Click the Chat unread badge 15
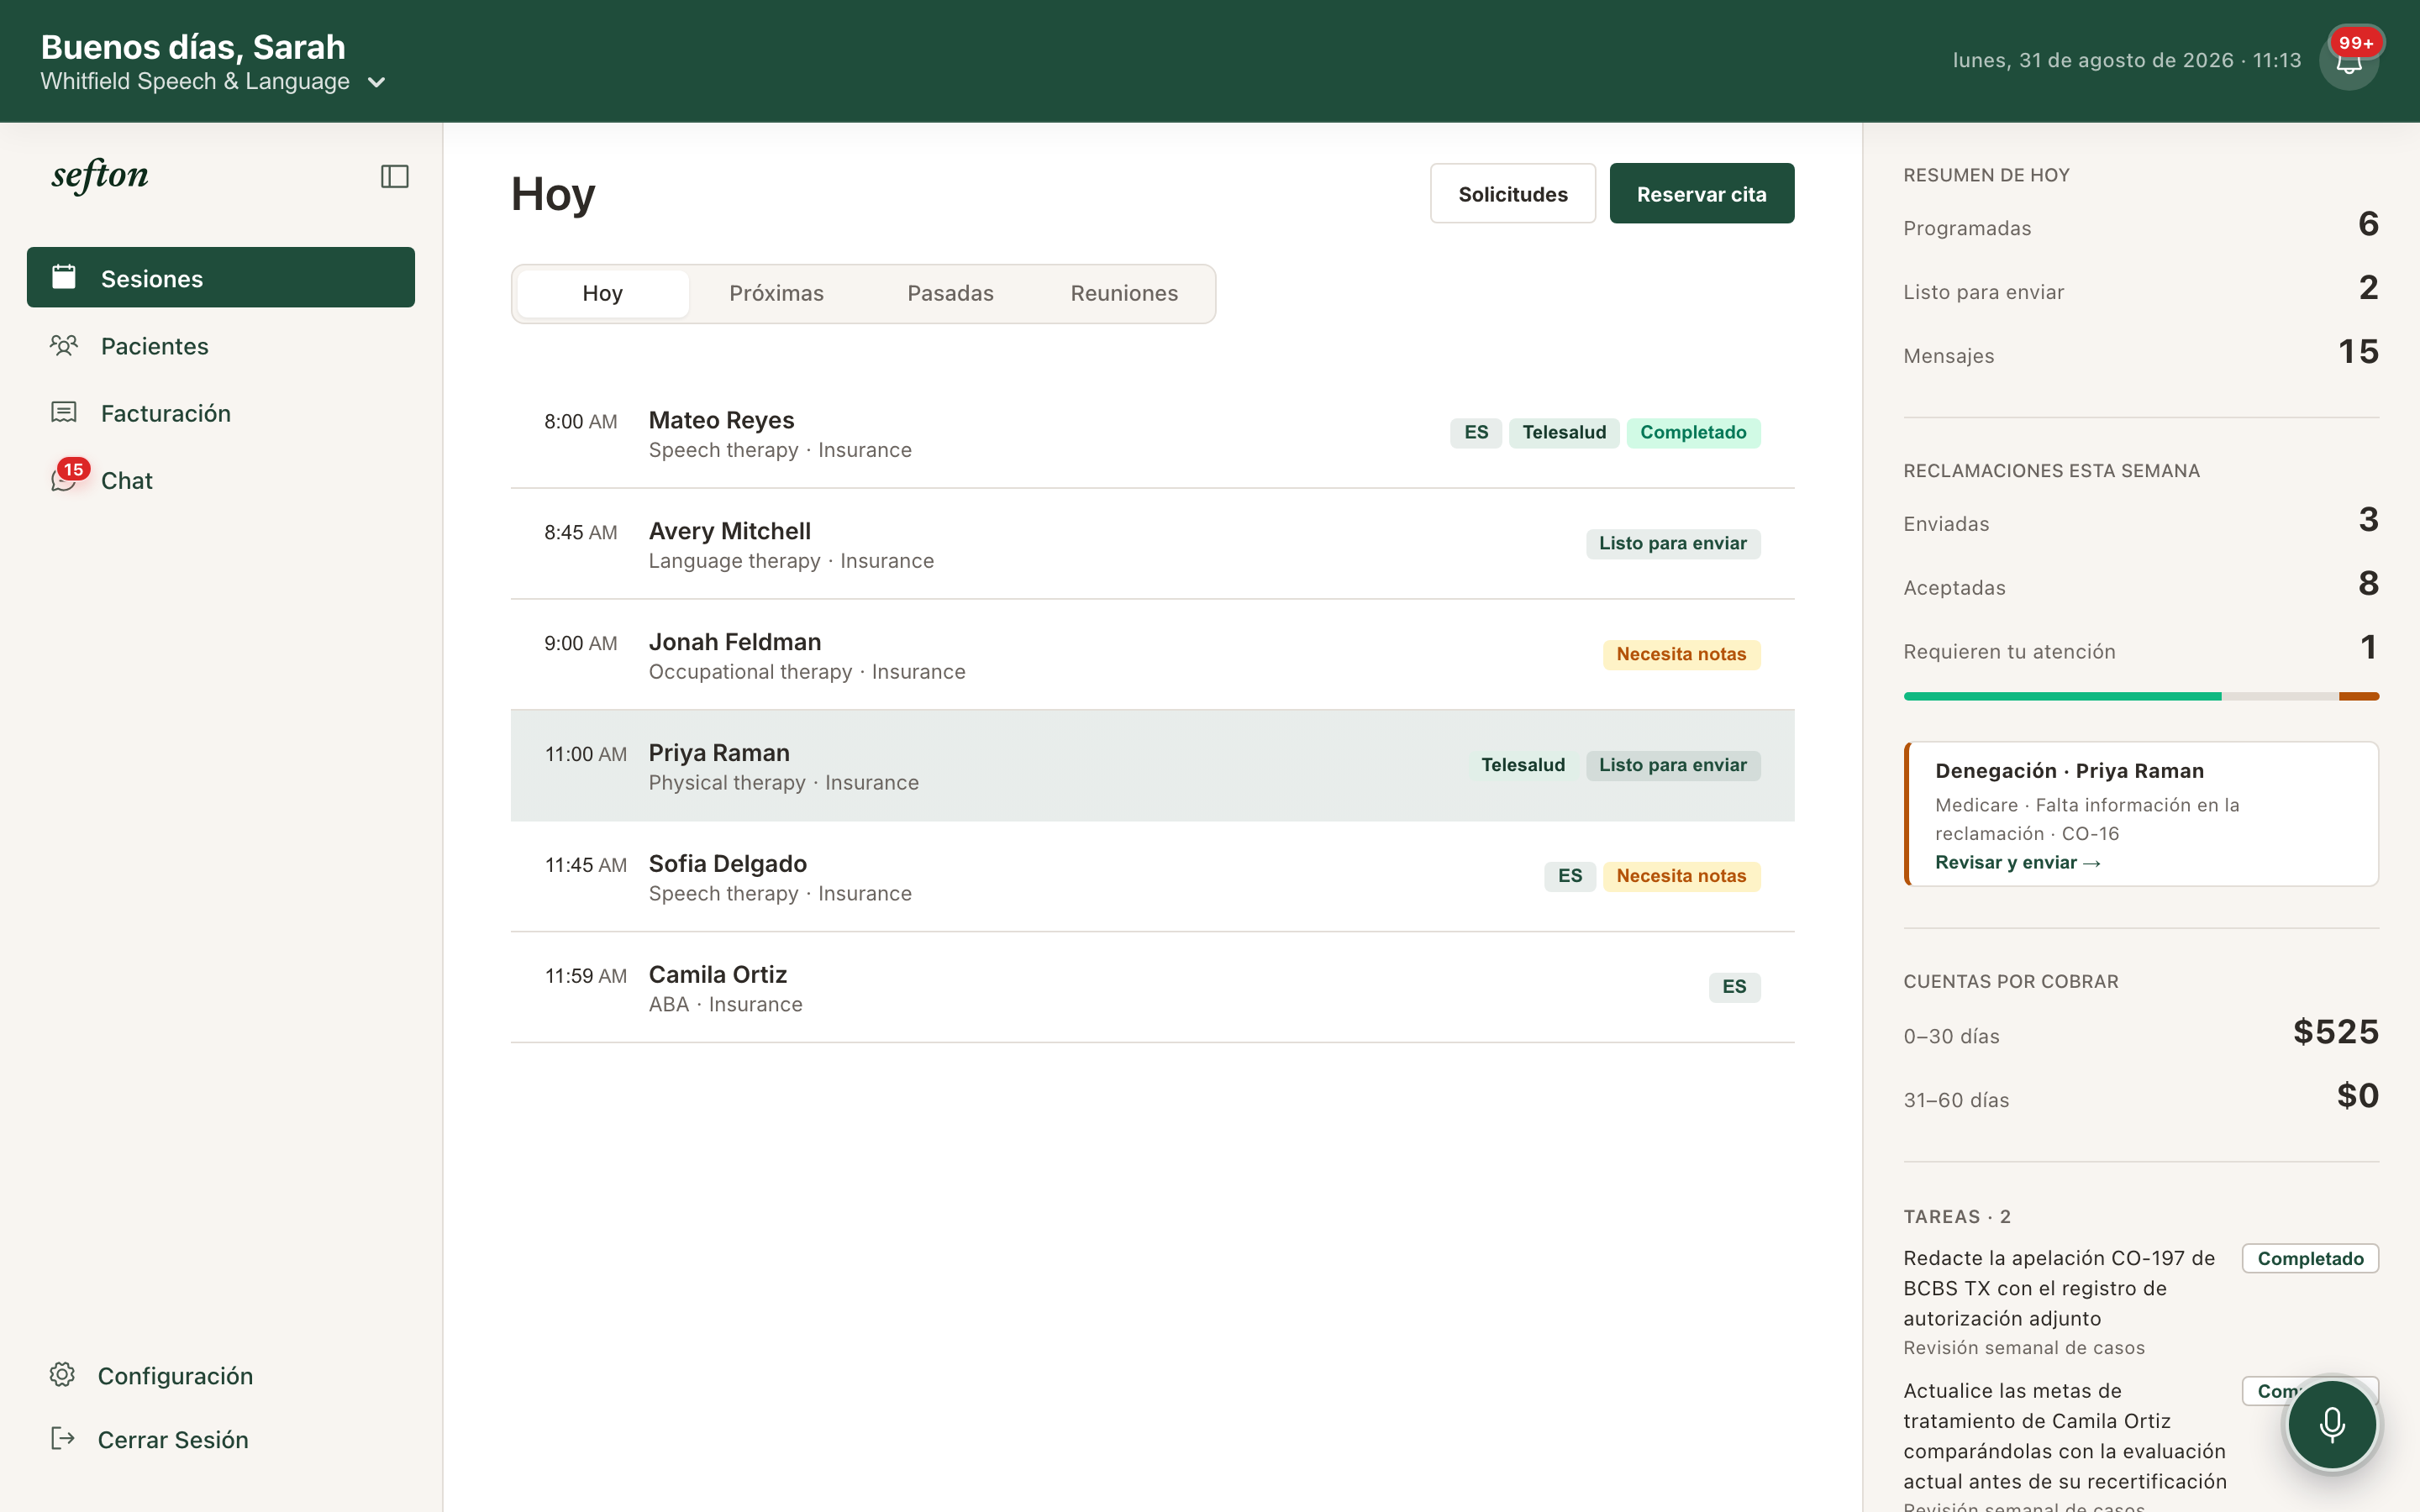This screenshot has width=2420, height=1512. (74, 470)
